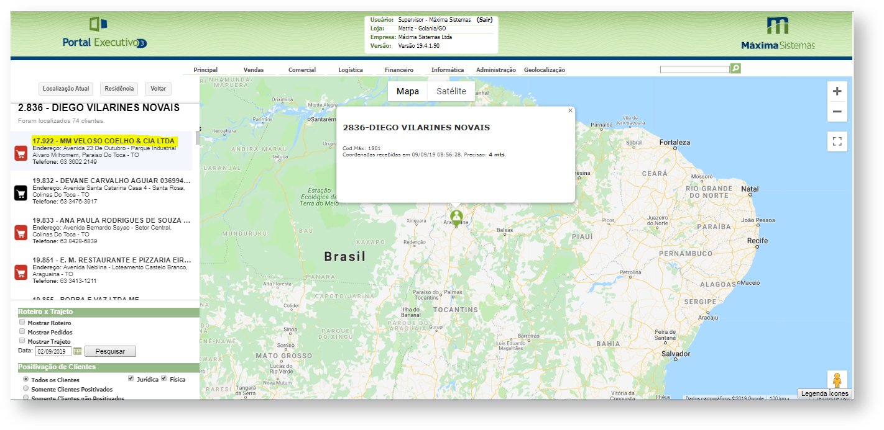Viewport: 884px width, 430px height.
Task: Click the Residência button
Action: click(119, 89)
